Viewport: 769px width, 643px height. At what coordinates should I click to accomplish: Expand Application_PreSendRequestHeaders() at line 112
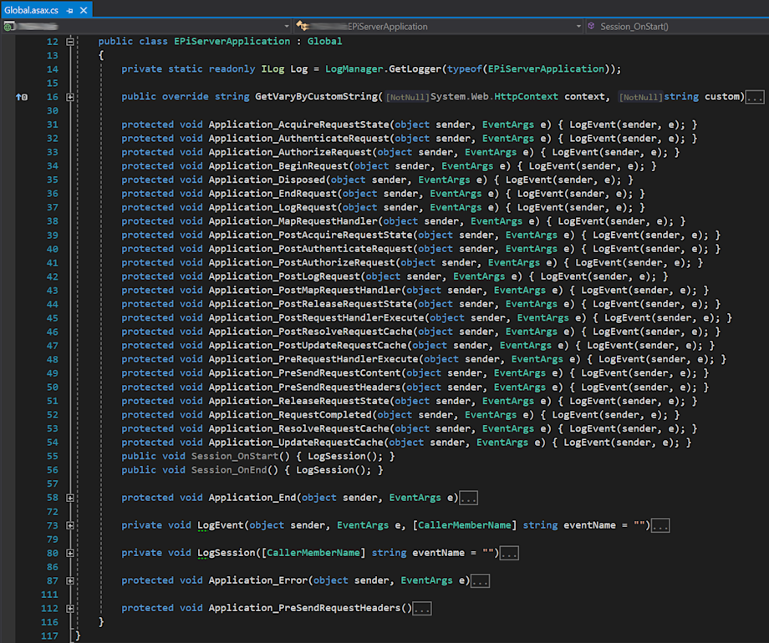(x=70, y=609)
